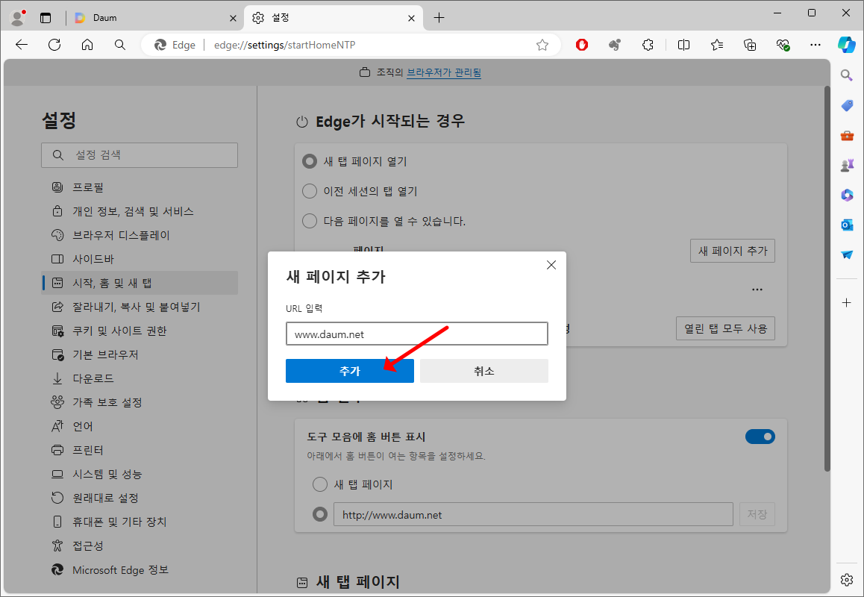Open 원래대로 설정 section
The width and height of the screenshot is (864, 597).
[x=140, y=498]
